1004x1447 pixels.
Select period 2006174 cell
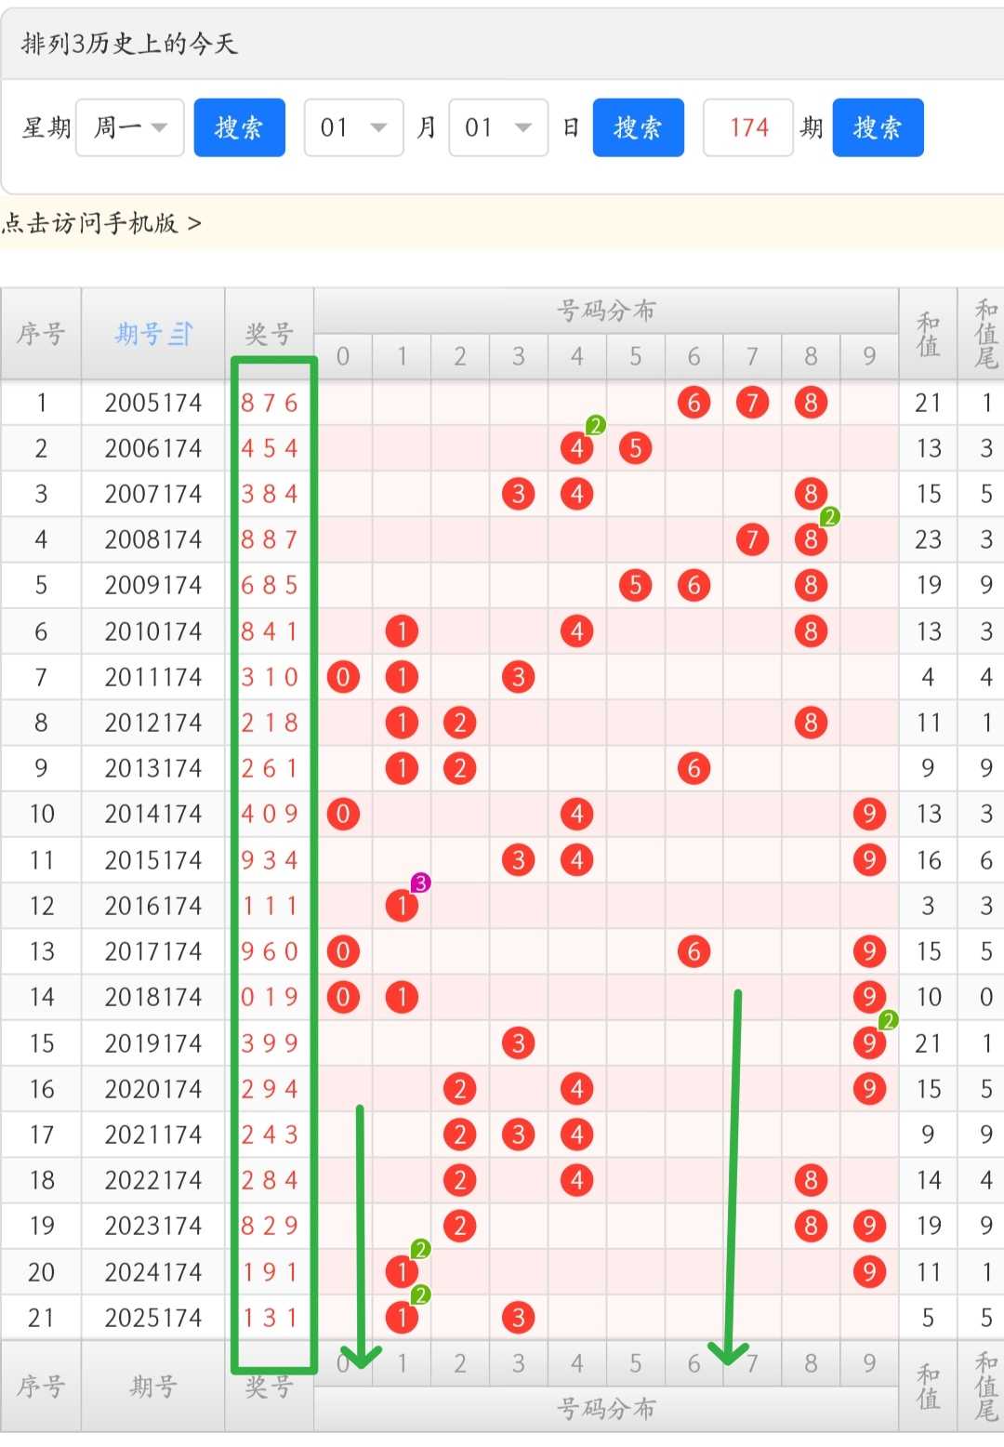[x=153, y=448]
